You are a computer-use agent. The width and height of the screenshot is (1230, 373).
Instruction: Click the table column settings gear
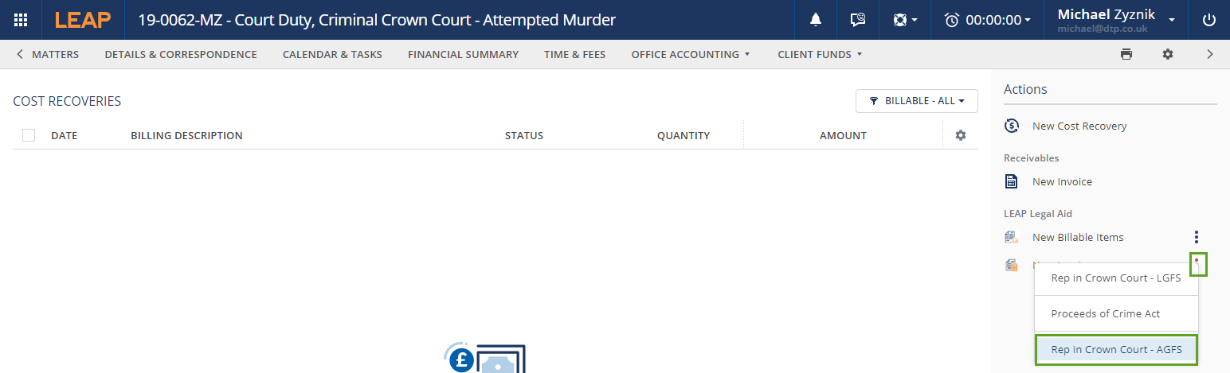(x=960, y=135)
